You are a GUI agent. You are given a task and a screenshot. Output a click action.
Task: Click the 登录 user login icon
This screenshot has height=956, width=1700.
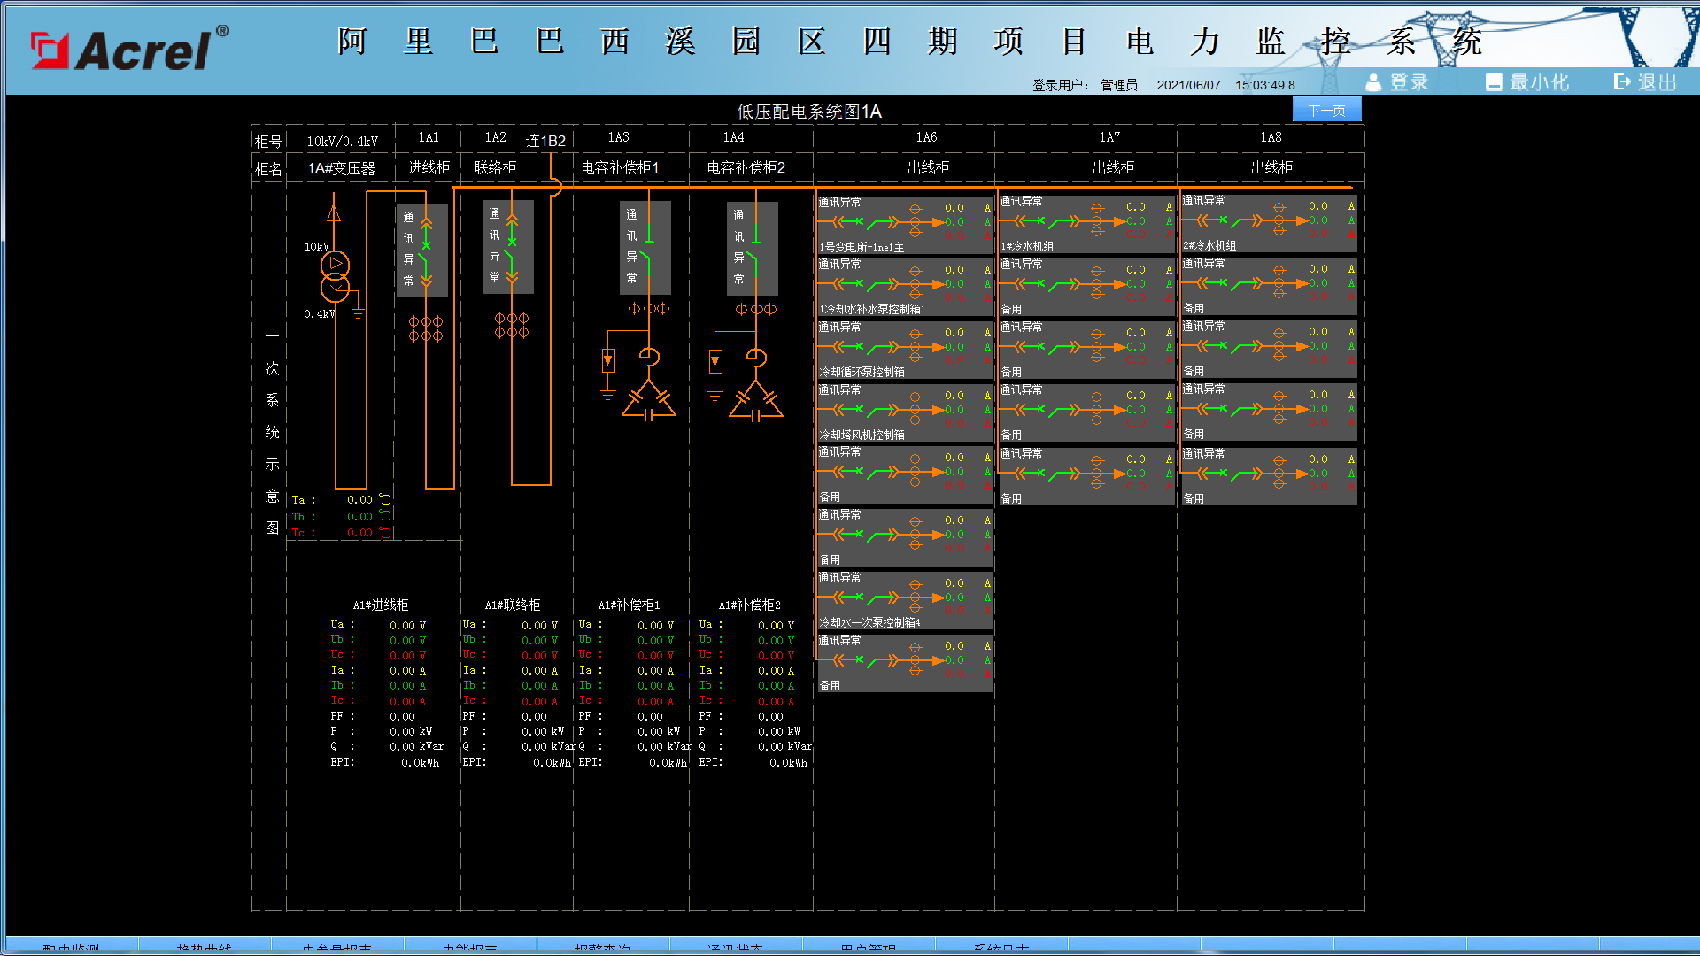(1373, 82)
